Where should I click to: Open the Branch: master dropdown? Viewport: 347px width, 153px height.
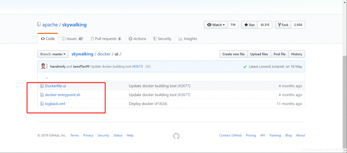(x=53, y=54)
